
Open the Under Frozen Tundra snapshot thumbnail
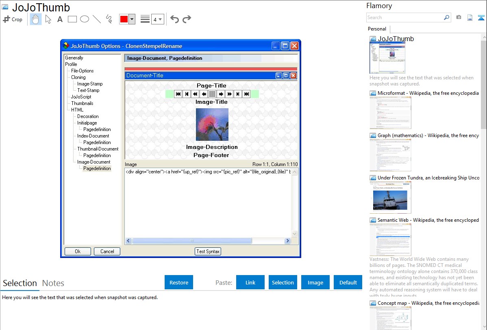[390, 197]
